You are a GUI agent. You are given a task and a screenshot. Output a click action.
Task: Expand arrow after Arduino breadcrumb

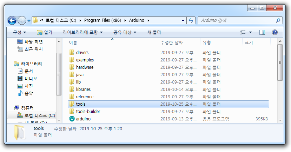[x=148, y=20]
